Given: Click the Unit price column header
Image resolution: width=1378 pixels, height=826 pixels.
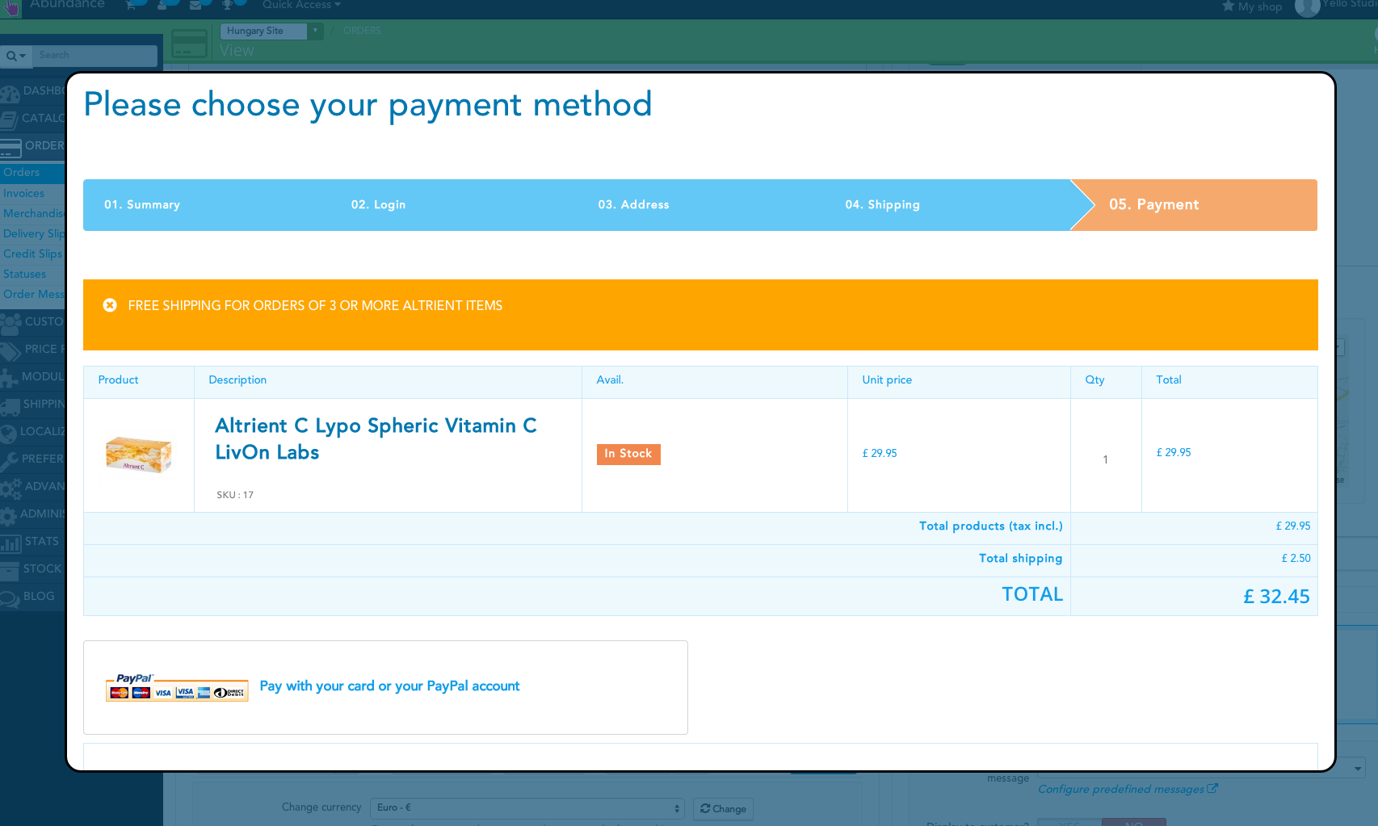Looking at the screenshot, I should [887, 380].
